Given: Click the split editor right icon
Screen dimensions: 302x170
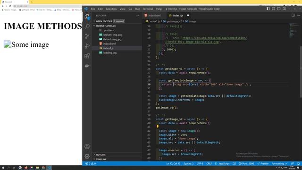Looking at the screenshot, I should 293,15.
